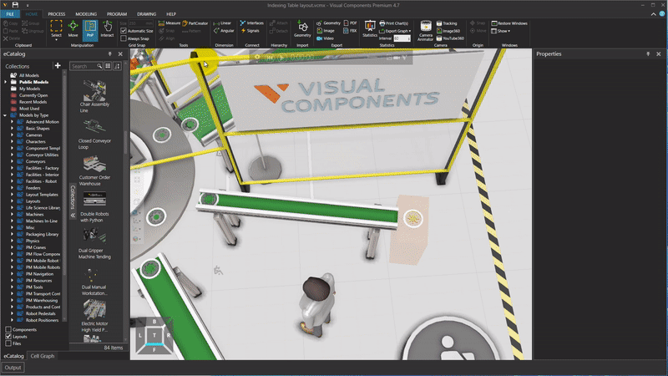Expand the Conveyors tree category
The image size is (668, 376).
13,162
